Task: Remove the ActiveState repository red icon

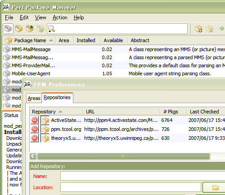Action: [35, 120]
